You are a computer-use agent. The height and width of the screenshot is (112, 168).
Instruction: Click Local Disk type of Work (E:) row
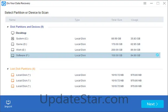tap(80, 50)
